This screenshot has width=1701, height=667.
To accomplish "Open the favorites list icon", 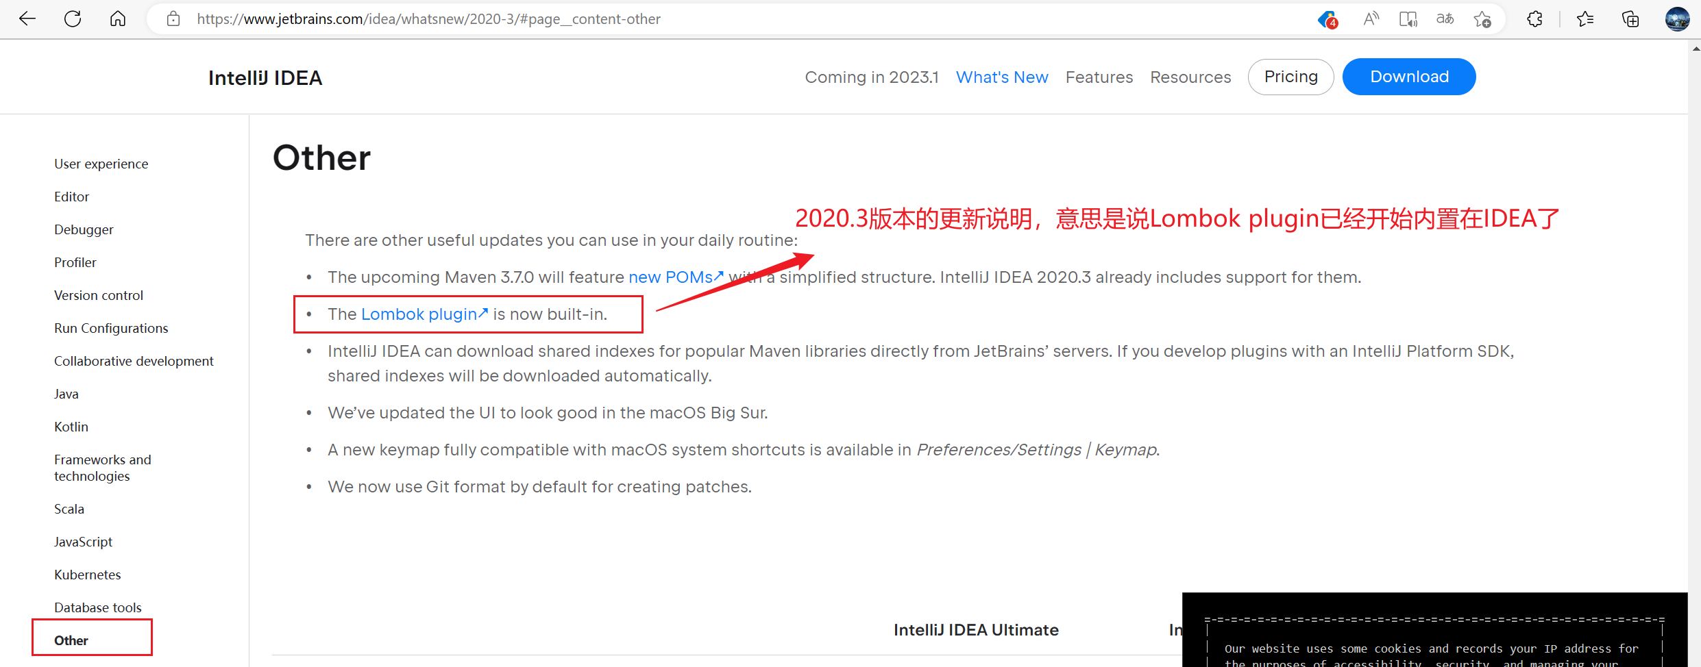I will click(x=1585, y=19).
